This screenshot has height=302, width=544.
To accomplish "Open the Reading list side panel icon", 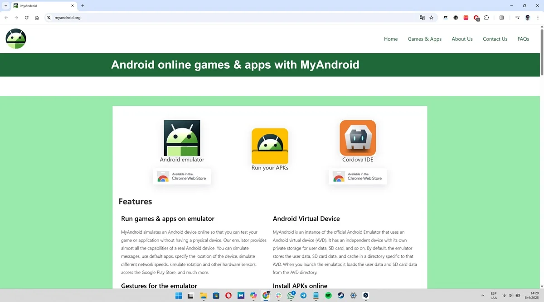I will click(502, 17).
